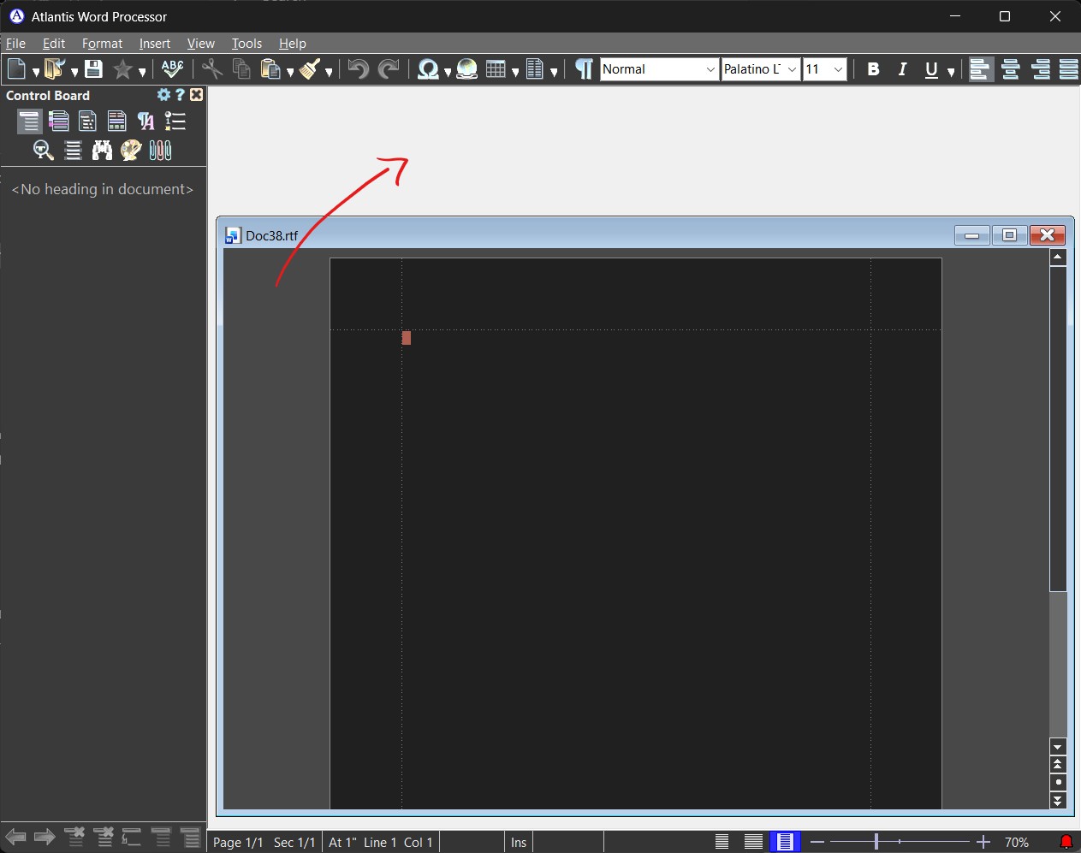Image resolution: width=1081 pixels, height=853 pixels.
Task: Open the binoculars search tool in Control Board
Action: pos(102,151)
